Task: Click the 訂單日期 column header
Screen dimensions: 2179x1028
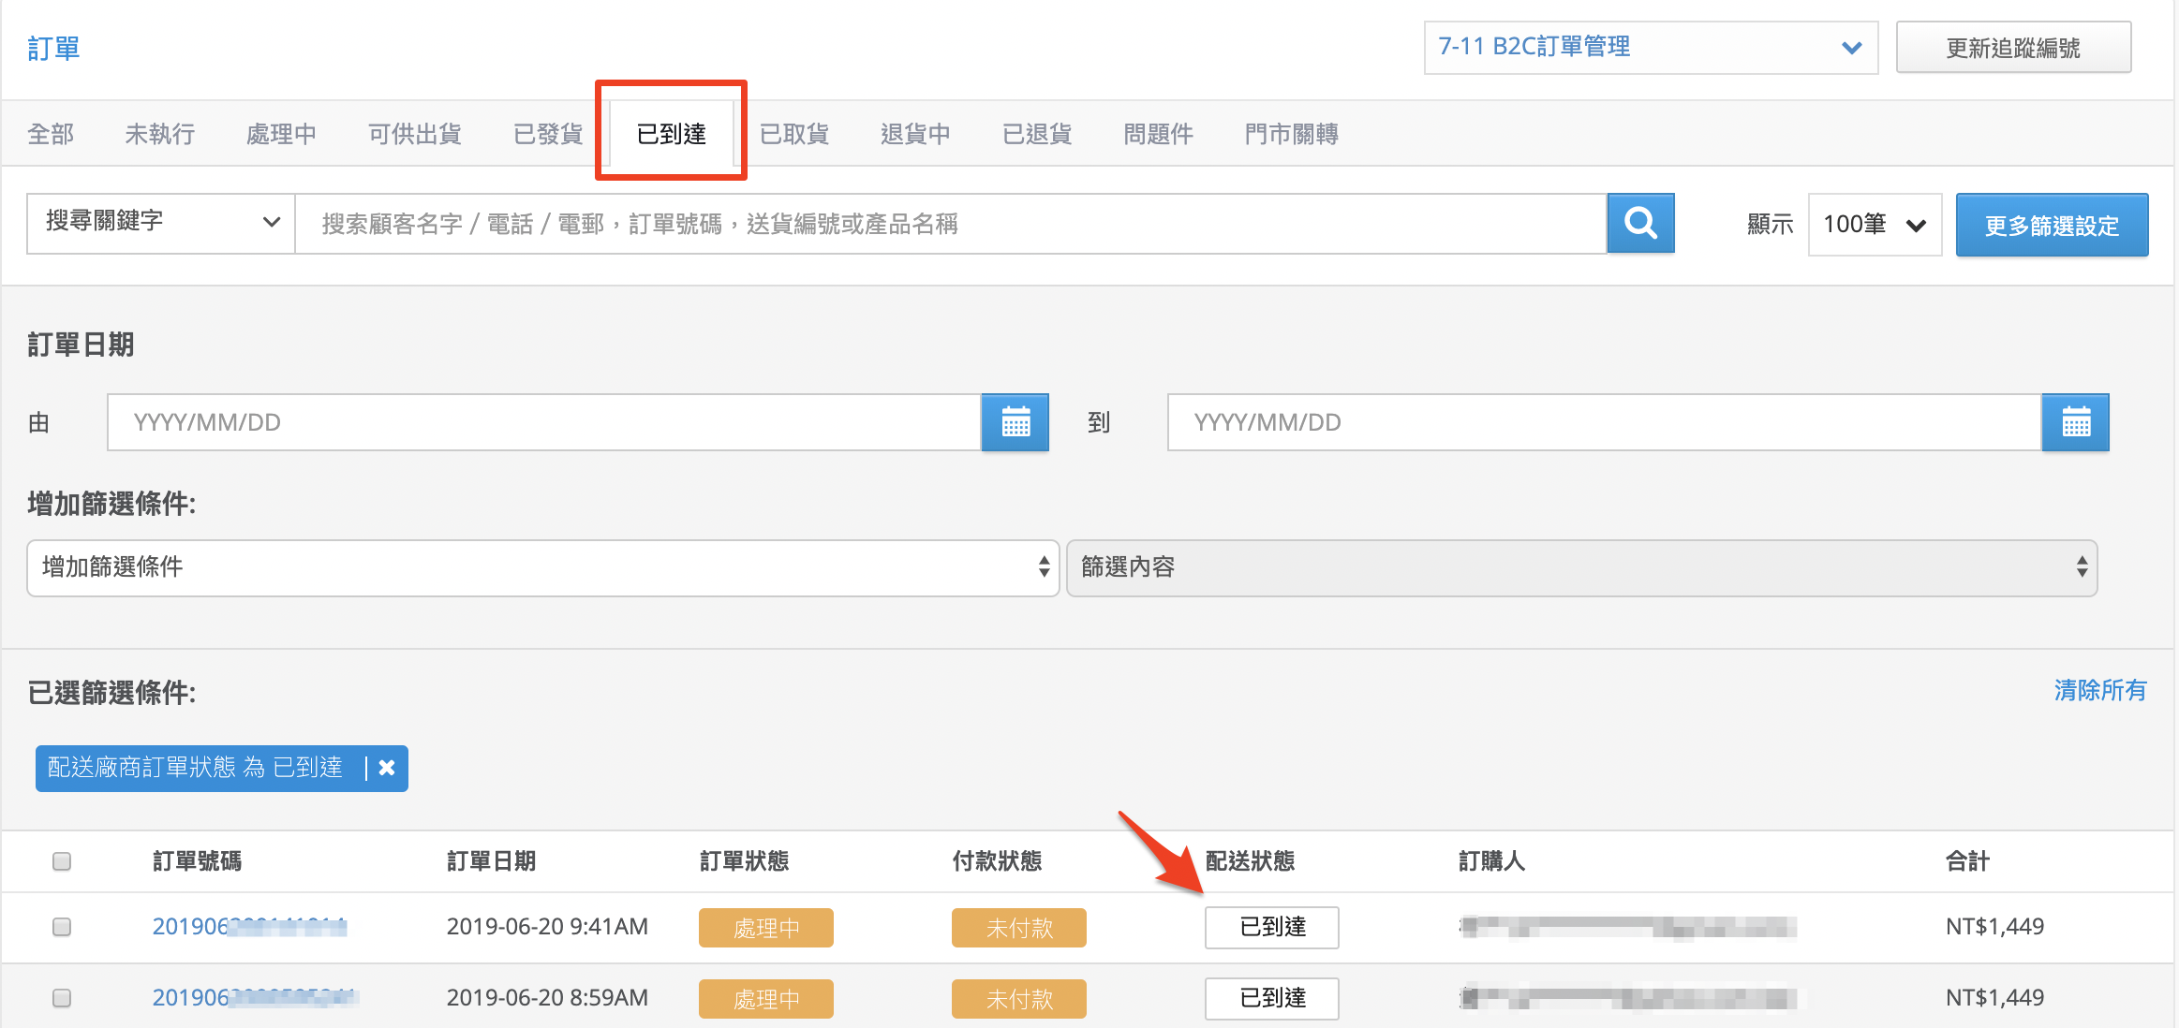Action: (x=491, y=861)
